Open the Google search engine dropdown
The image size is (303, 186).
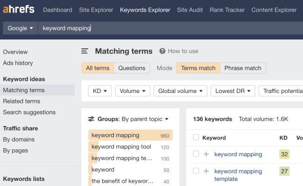pyautogui.click(x=21, y=28)
